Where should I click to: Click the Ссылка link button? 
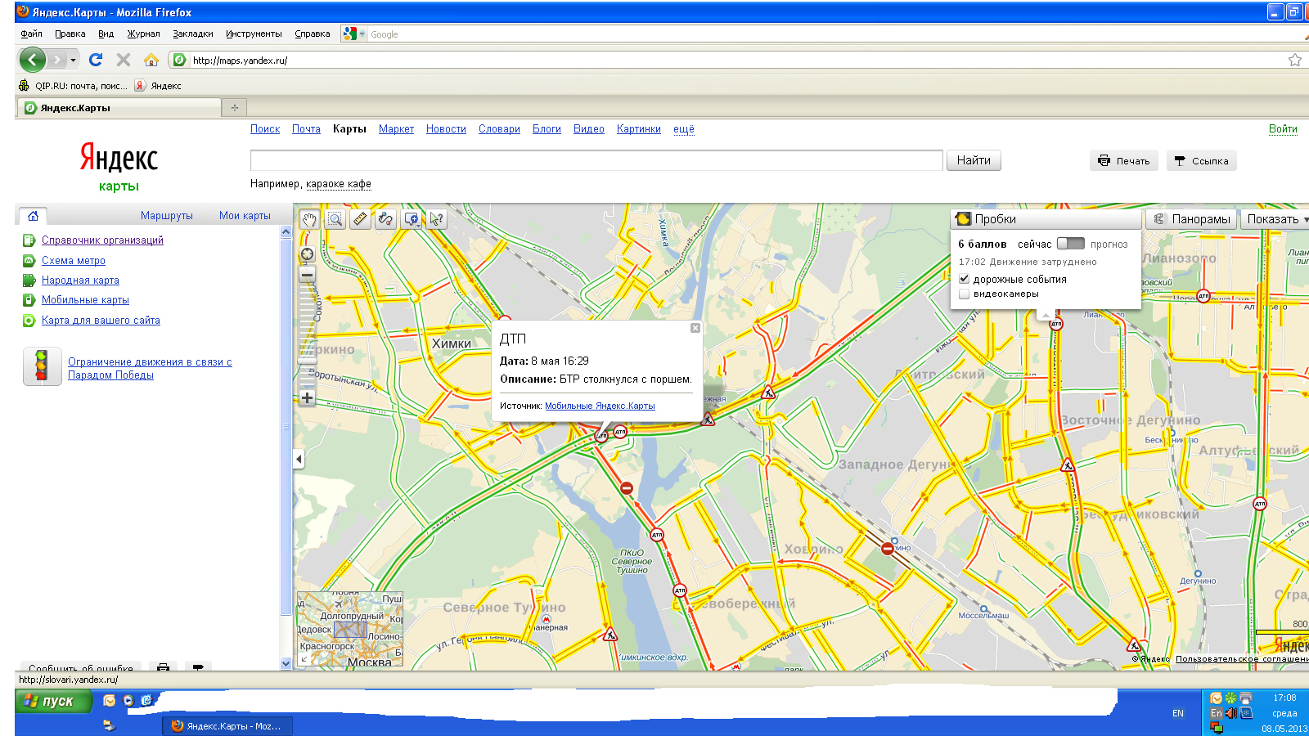click(x=1202, y=161)
